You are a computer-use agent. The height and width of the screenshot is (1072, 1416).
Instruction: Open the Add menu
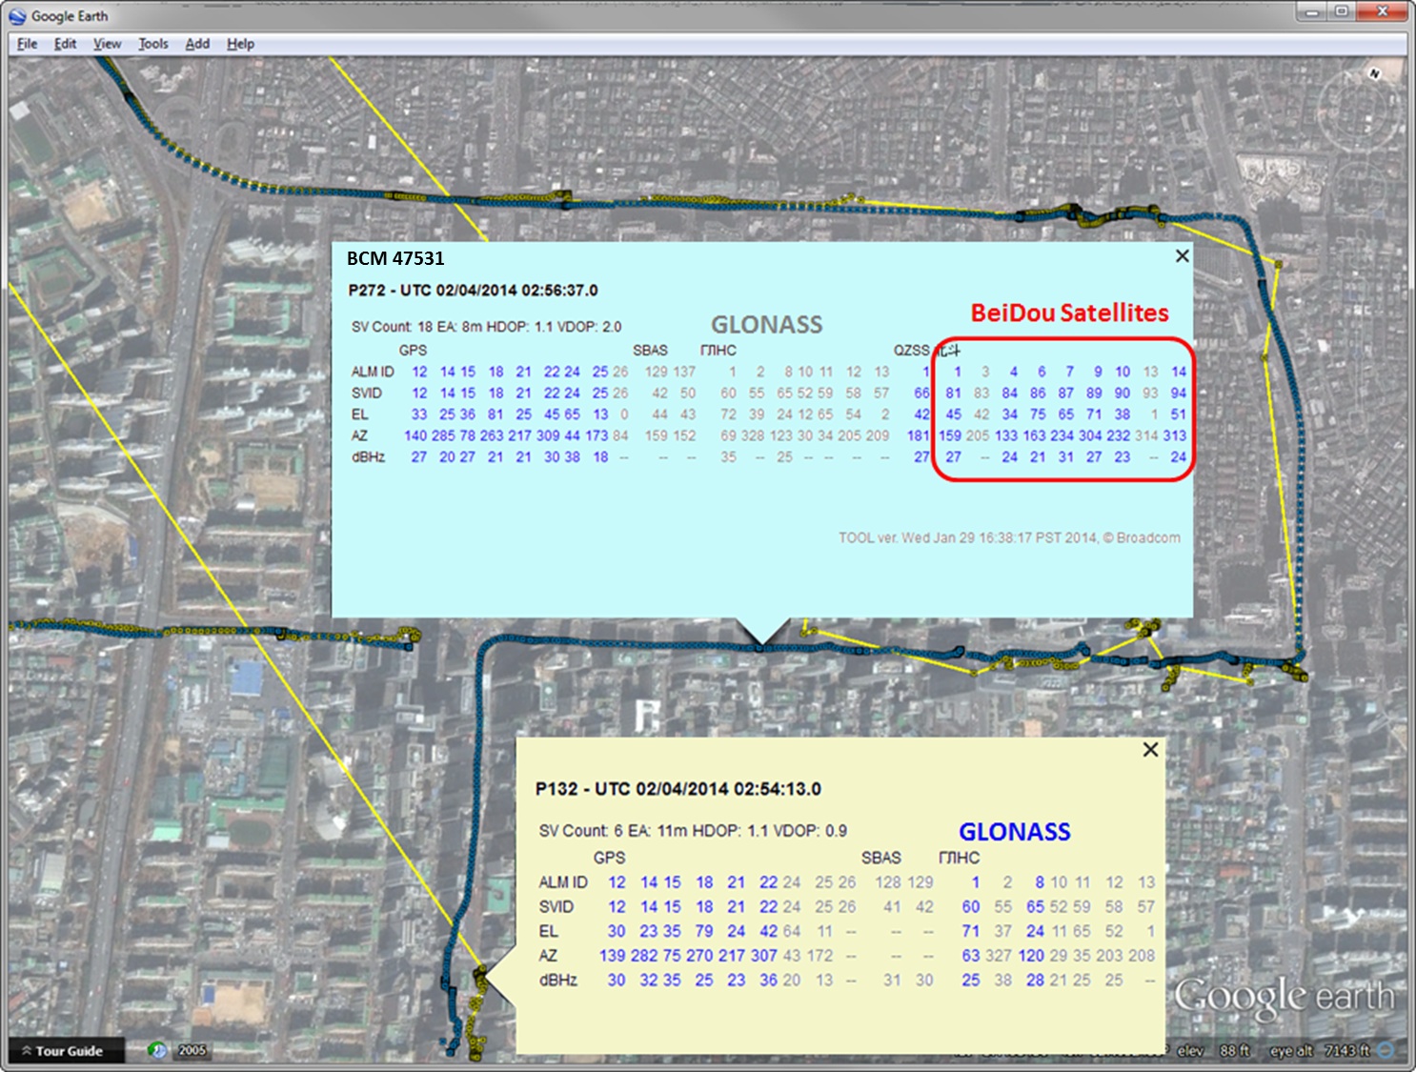pyautogui.click(x=197, y=44)
